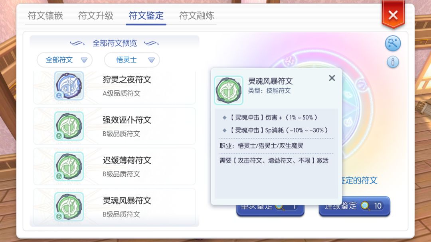Select the 迟缓薄荷符文 list row

tap(136, 166)
